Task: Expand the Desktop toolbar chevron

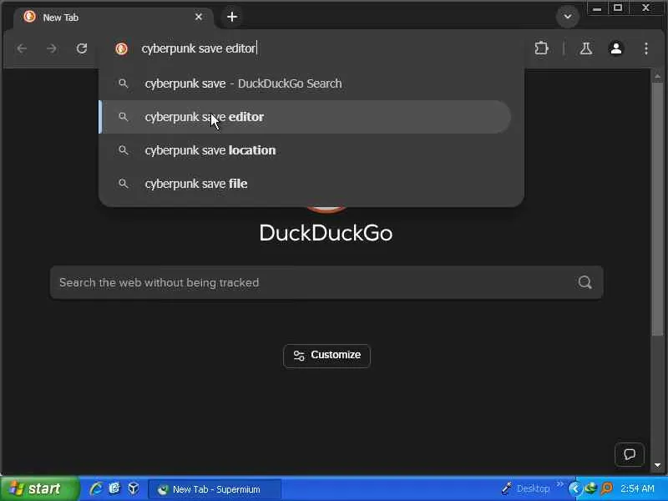Action: 560,484
